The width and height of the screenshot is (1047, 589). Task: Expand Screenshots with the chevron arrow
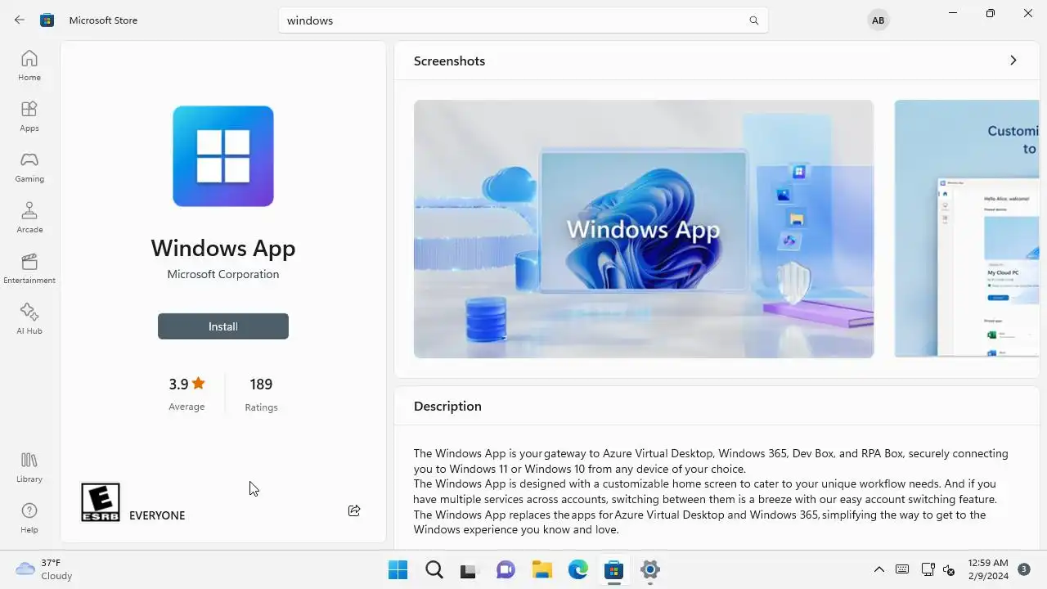[1013, 61]
